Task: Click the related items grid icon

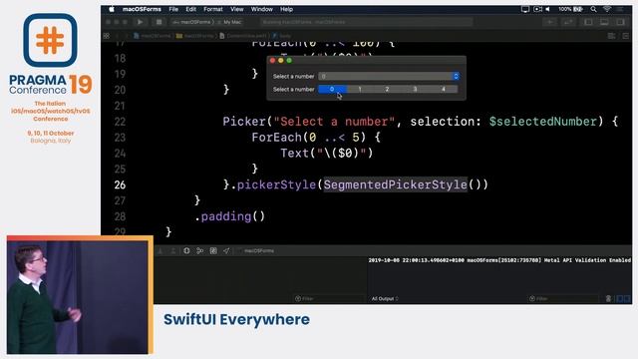Action: tap(107, 36)
